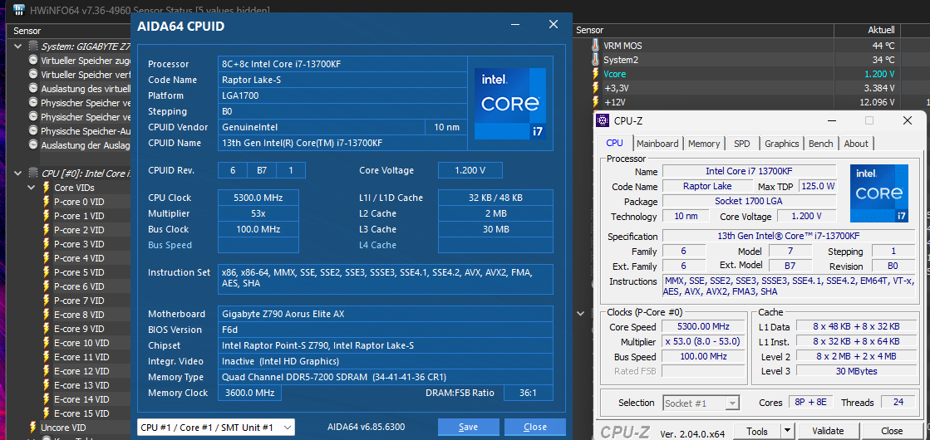Switch to the CPU tab in CPU-Z
930x440 pixels.
click(614, 144)
